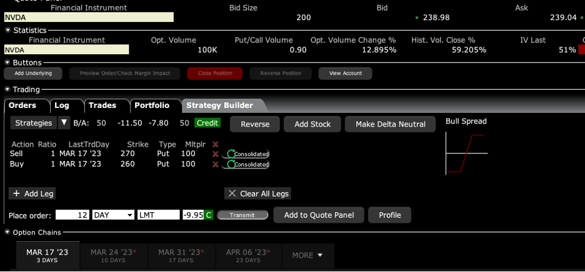Click Consolidated routing icon on Sell leg

click(x=247, y=154)
